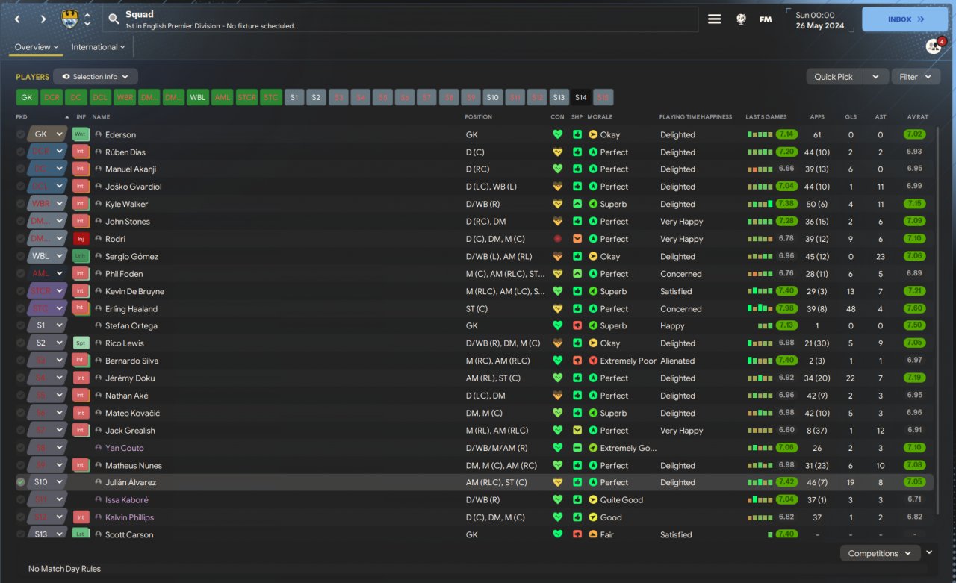Viewport: 956px width, 583px height.
Task: Select the GK position pill
Action: pyautogui.click(x=27, y=97)
